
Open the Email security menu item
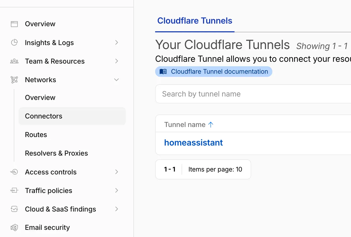(x=47, y=227)
